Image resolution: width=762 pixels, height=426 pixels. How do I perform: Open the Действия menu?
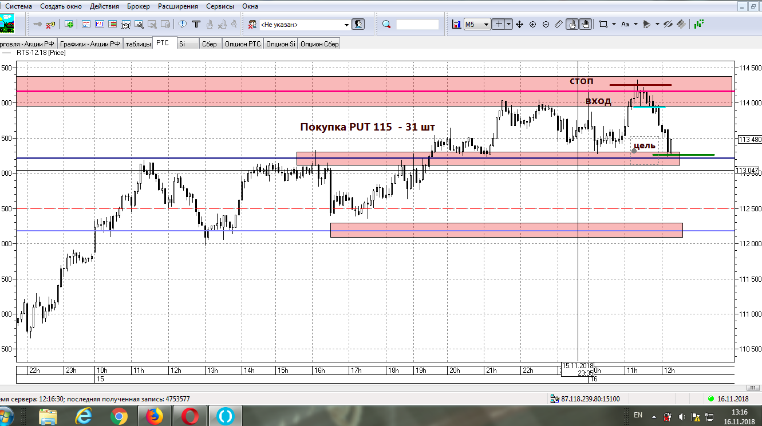tap(105, 6)
